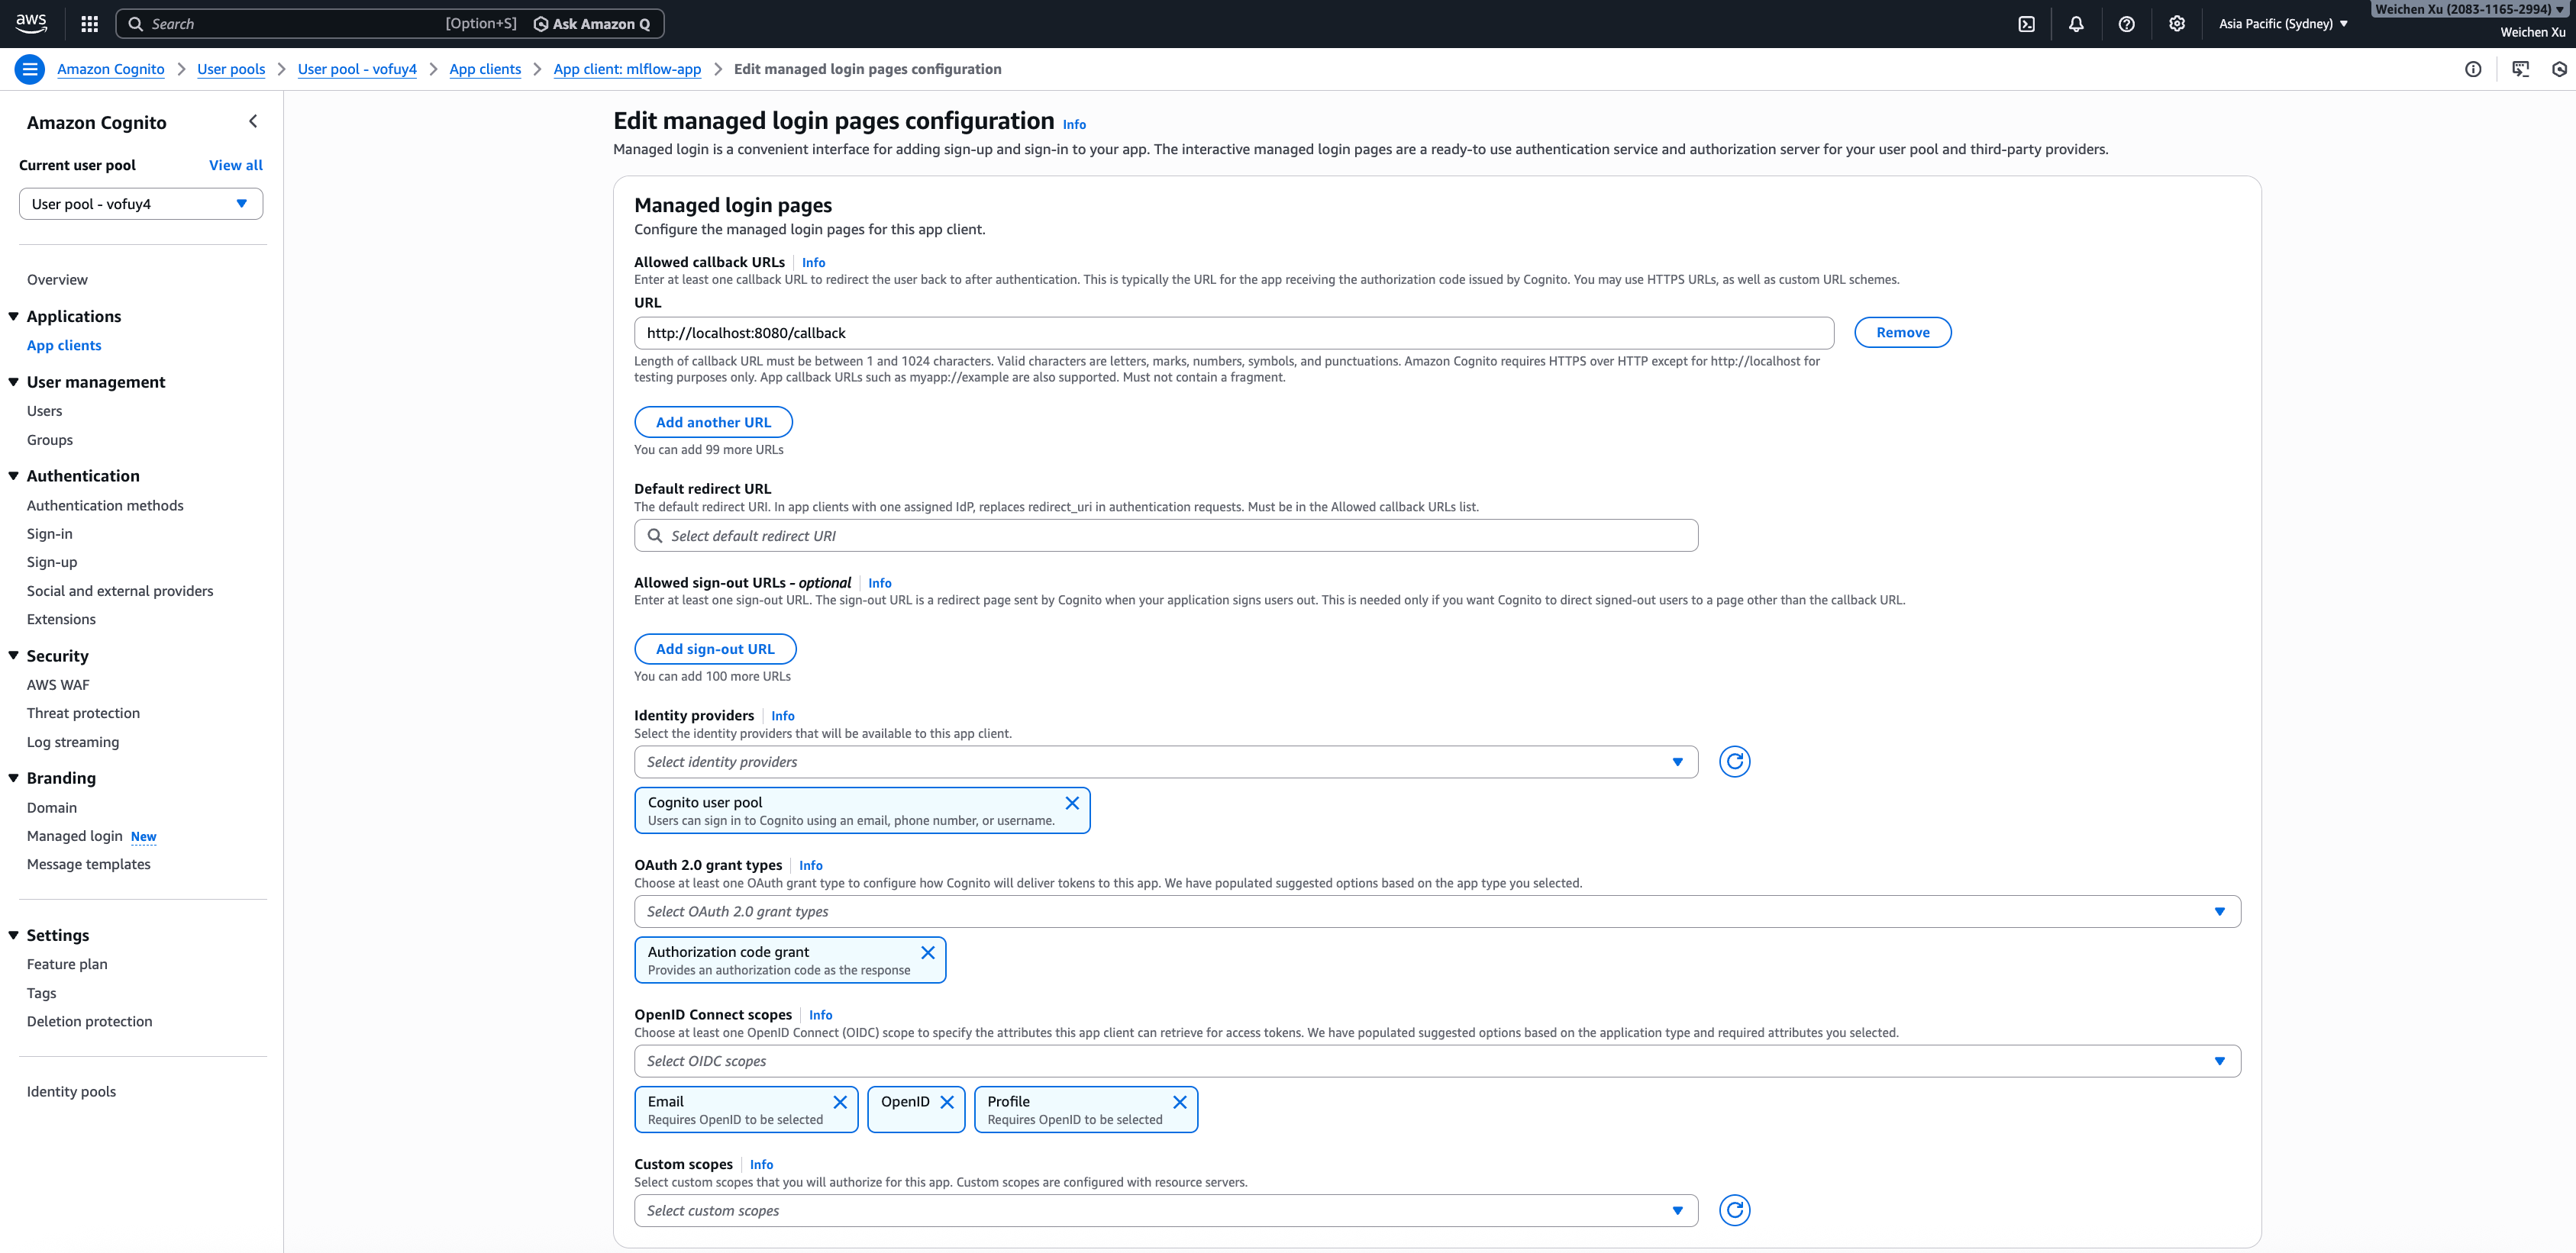Image resolution: width=2576 pixels, height=1253 pixels.
Task: Select App clients in the sidebar
Action: [x=64, y=345]
